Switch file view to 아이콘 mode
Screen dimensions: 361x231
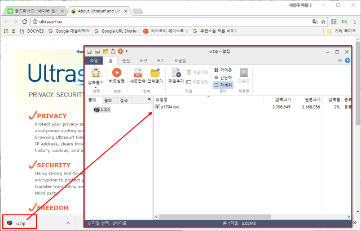(223, 70)
